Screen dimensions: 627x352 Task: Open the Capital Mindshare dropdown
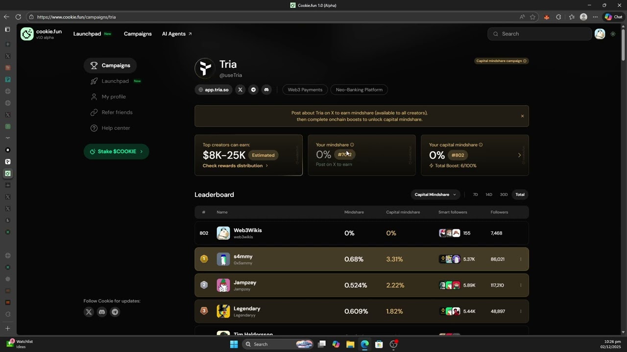[x=435, y=195]
